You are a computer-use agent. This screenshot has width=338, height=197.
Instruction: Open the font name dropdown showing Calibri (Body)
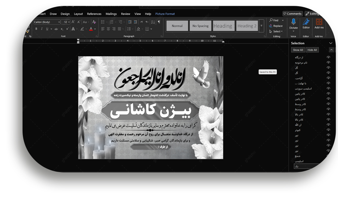coord(47,22)
